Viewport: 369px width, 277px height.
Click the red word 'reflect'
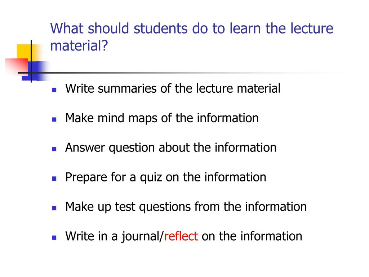pos(181,236)
